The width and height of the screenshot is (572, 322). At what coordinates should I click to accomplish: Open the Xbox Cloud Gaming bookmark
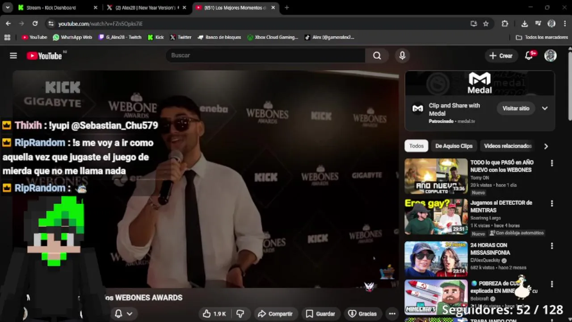tap(273, 37)
